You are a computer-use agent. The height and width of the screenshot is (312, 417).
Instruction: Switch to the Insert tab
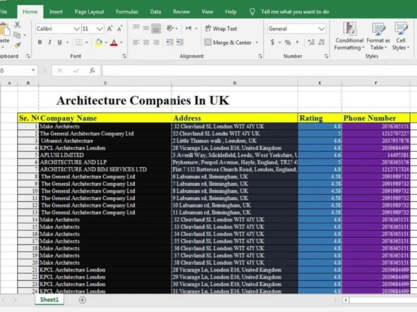[x=56, y=12]
